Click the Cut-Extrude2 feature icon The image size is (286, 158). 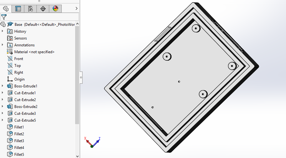10,100
